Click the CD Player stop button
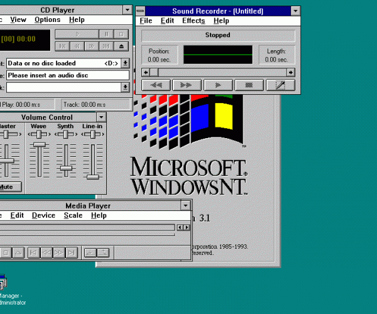The height and width of the screenshot is (314, 377). [121, 35]
